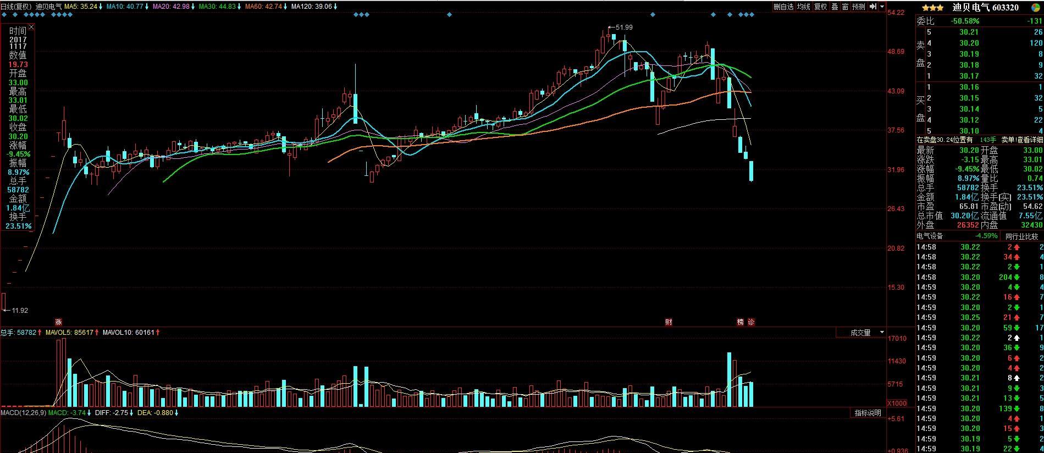
Task: Click buy level 4 price 30.12
Action: pos(969,120)
